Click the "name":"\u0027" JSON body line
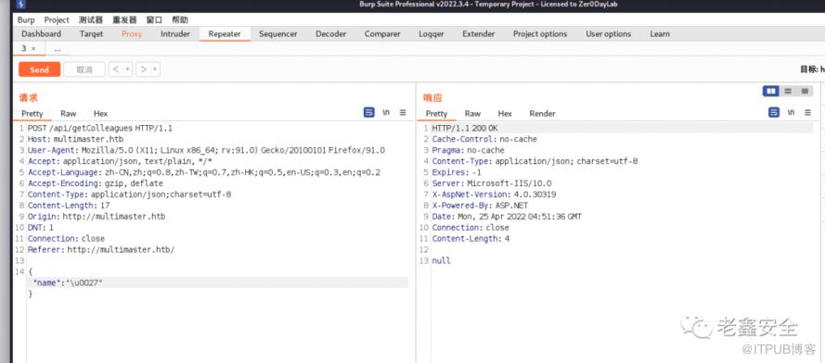The image size is (825, 363). [68, 282]
